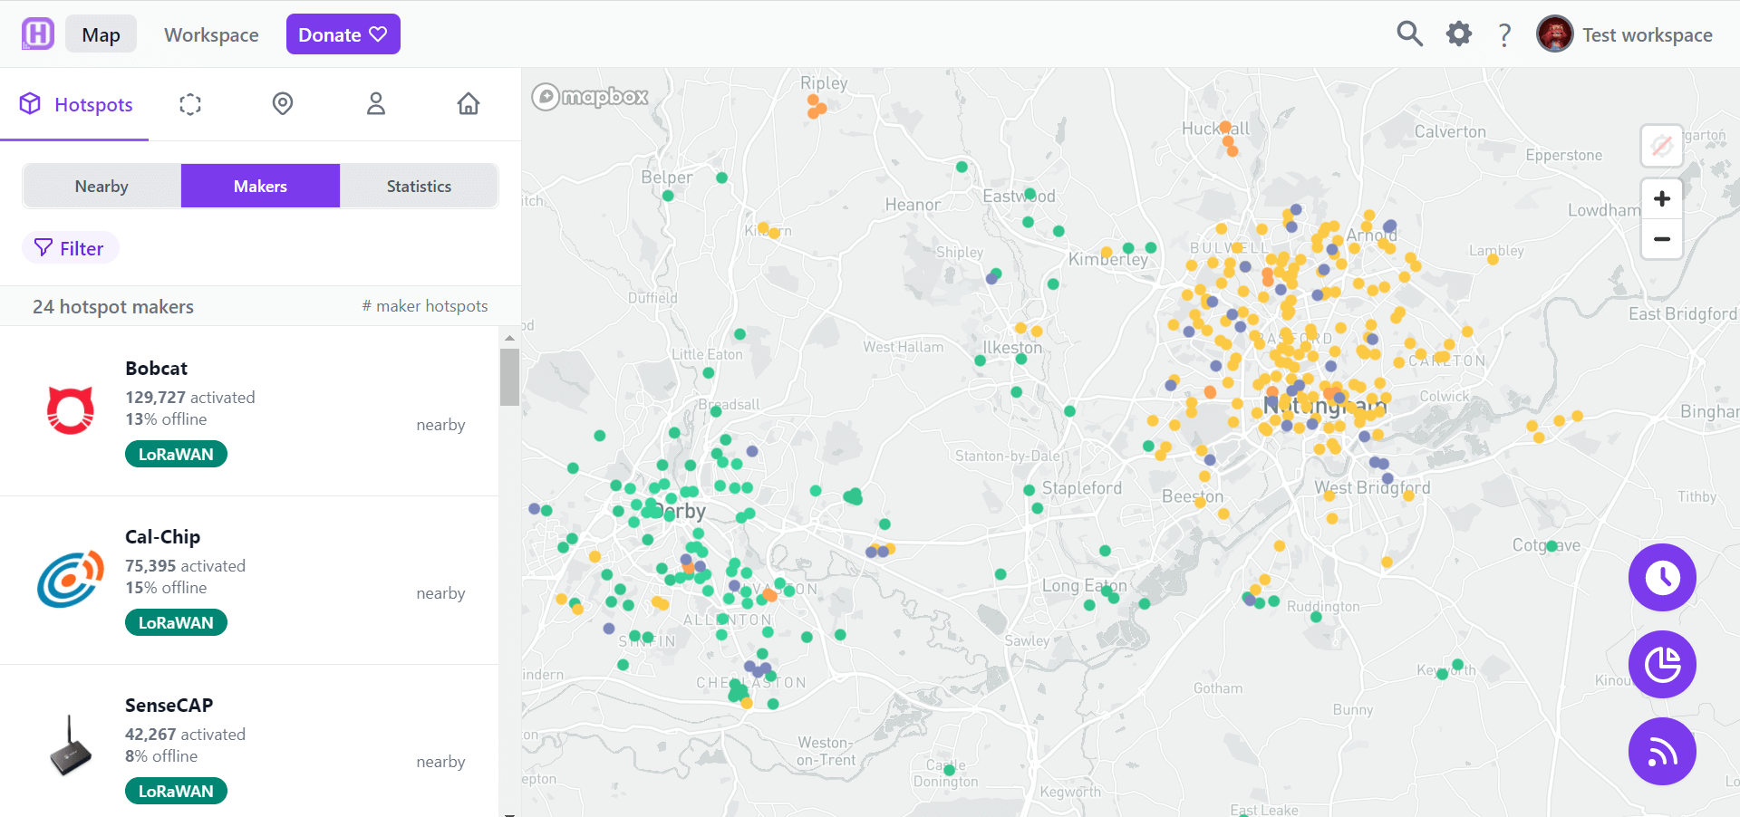Click '42,267 activated' for SenseCAP
Image resolution: width=1740 pixels, height=817 pixels.
pyautogui.click(x=185, y=735)
